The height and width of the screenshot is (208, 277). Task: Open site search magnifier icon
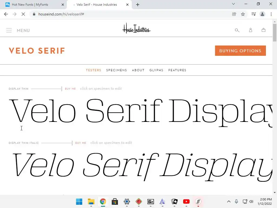pos(237,30)
